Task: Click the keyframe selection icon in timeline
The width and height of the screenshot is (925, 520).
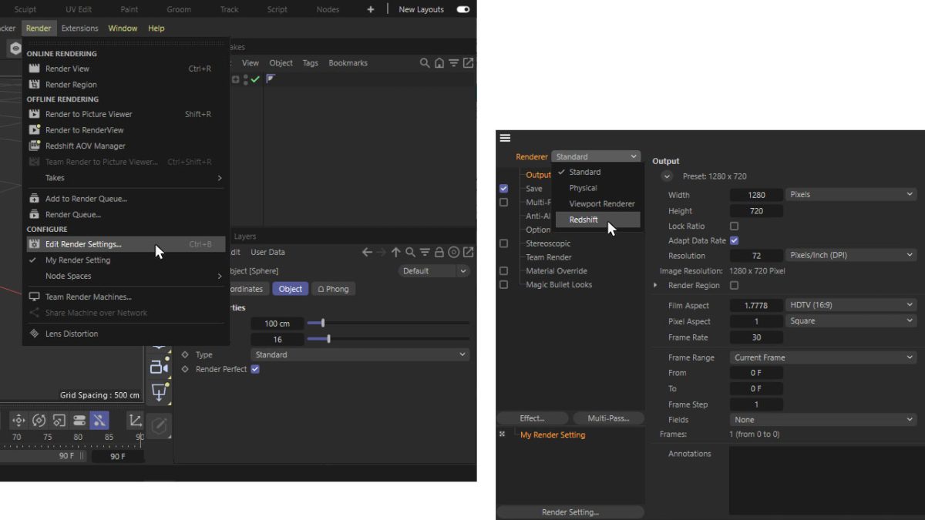Action: pos(79,420)
